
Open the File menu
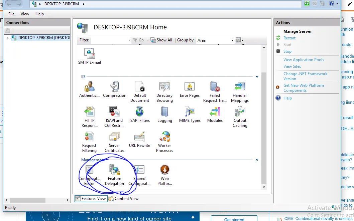[11, 14]
